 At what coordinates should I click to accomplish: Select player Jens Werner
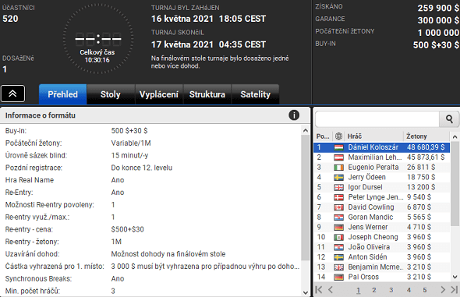[381, 227]
